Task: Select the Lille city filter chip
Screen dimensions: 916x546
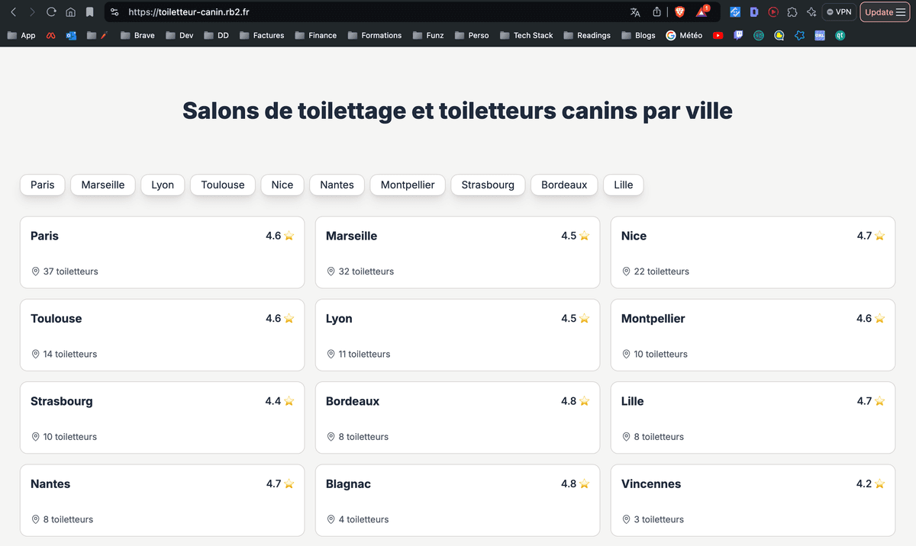Action: [x=623, y=185]
